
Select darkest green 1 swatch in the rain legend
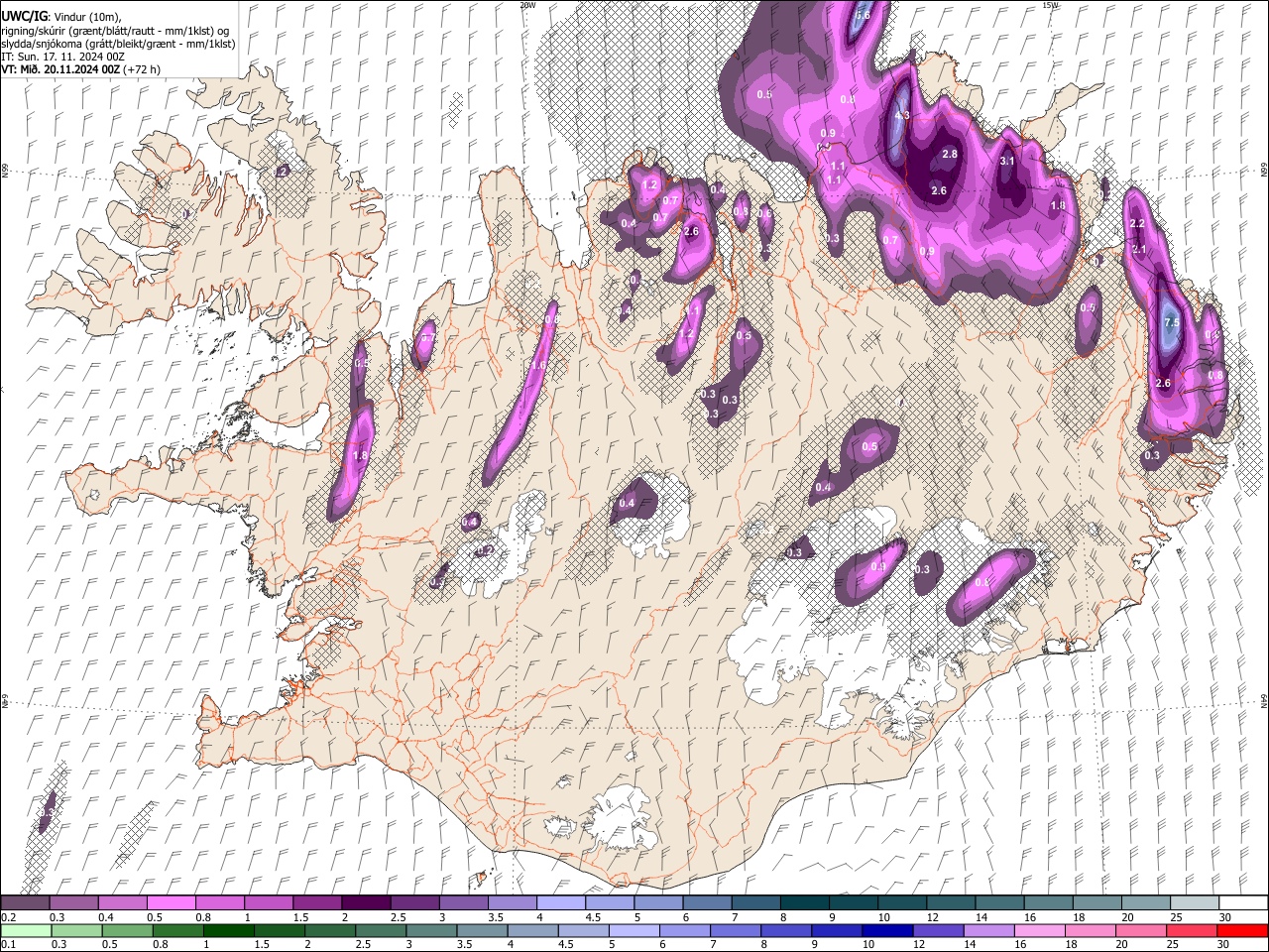(x=228, y=931)
